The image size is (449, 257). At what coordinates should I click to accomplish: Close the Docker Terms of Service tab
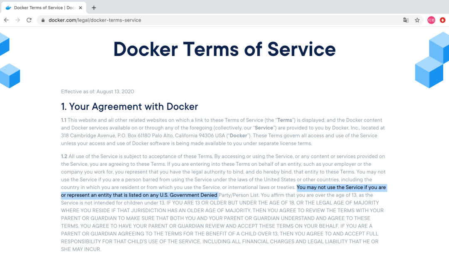81,8
